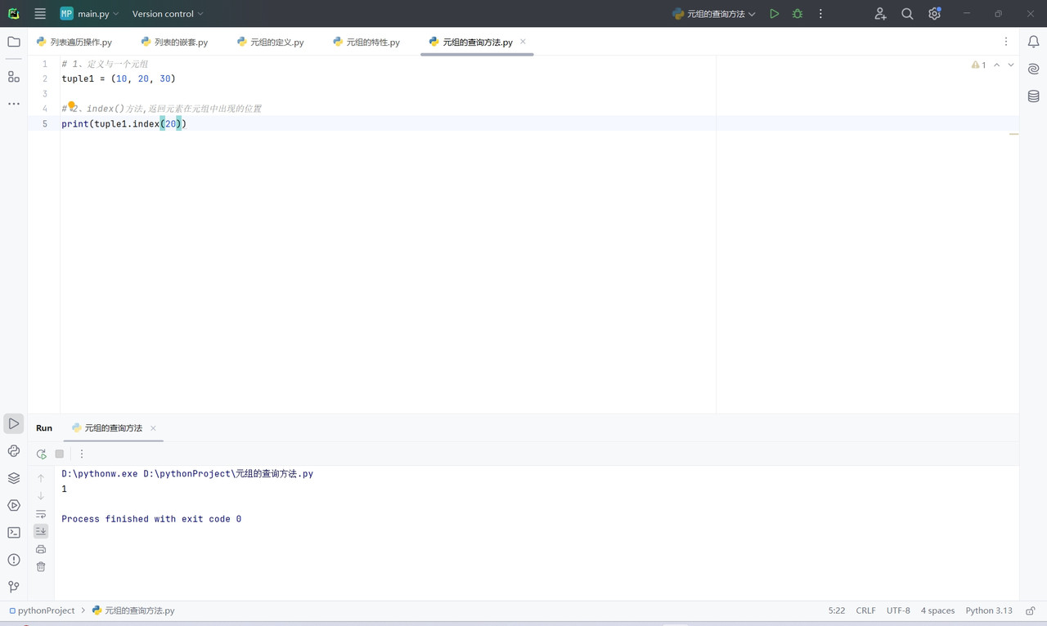This screenshot has height=626, width=1047.
Task: Open run configuration selector 元组的查询方法
Action: pos(713,14)
